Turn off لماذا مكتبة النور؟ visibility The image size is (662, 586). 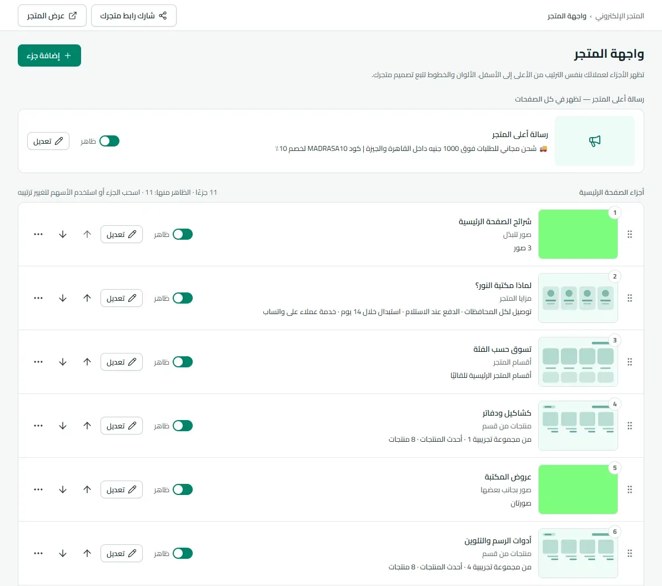tap(183, 298)
